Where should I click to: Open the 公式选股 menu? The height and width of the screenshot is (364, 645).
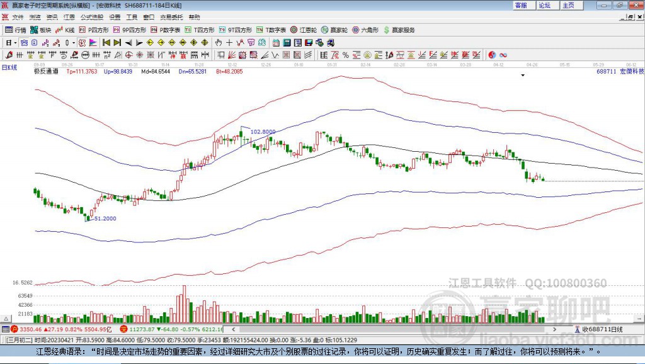click(92, 17)
